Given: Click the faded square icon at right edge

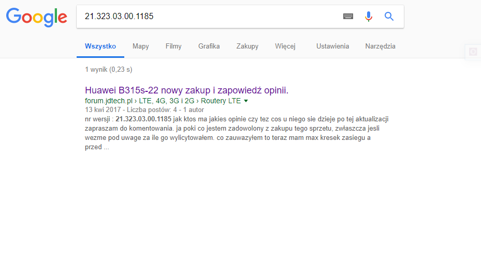Looking at the screenshot, I should [472, 52].
